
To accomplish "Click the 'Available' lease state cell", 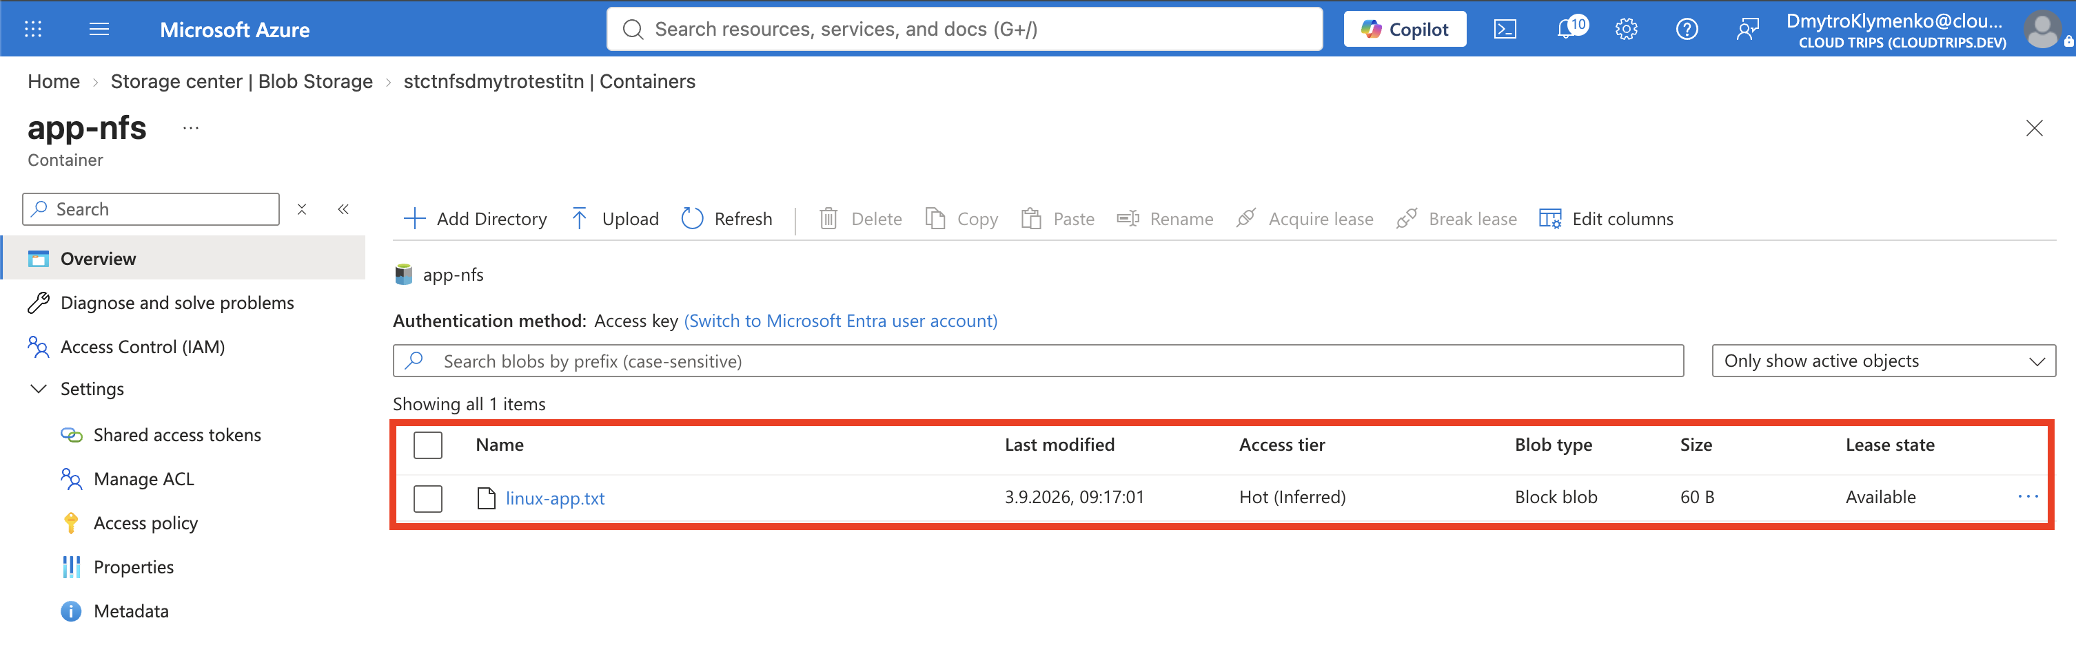I will coord(1880,498).
